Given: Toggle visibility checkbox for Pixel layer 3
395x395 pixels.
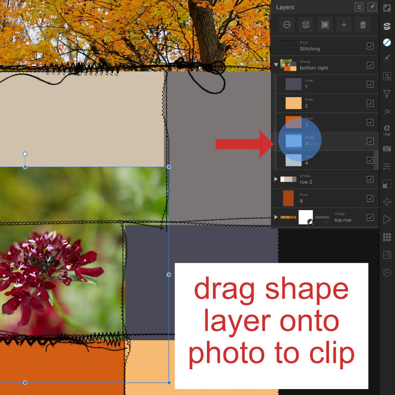Looking at the screenshot, I should coord(370,122).
